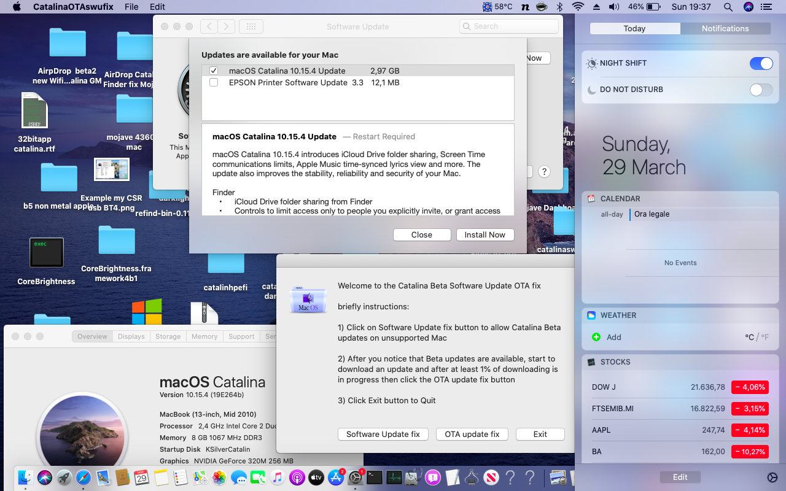Open Finder from the Dock
This screenshot has height=491, width=786.
coord(26,477)
